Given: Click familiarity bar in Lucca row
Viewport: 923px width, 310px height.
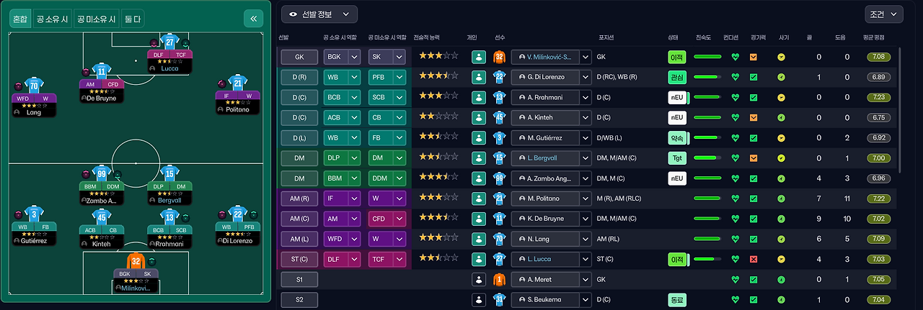Looking at the screenshot, I should pos(707,258).
